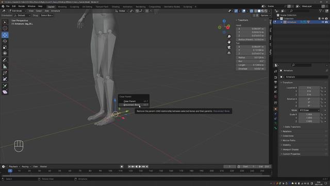Image resolution: width=330 pixels, height=186 pixels.
Task: Open the Render menu
Action: coord(22,7)
